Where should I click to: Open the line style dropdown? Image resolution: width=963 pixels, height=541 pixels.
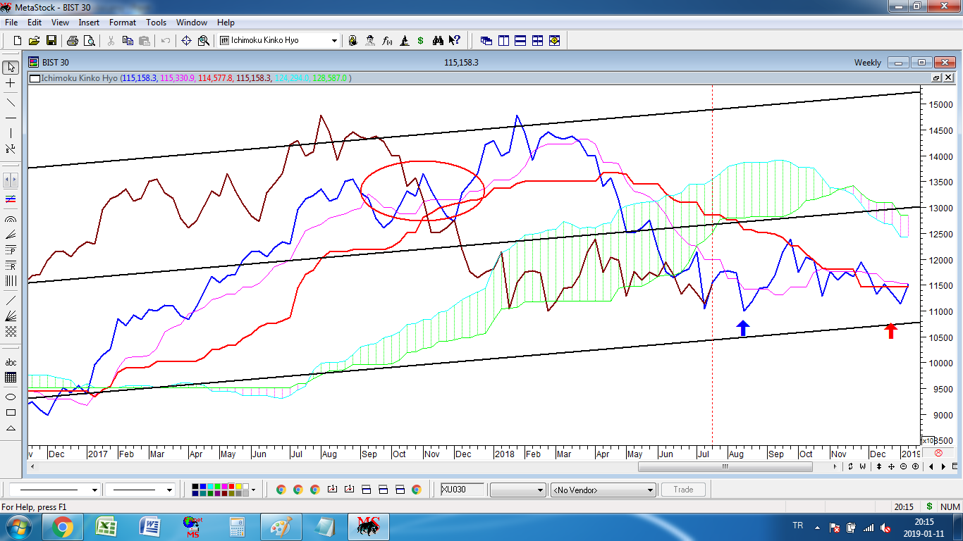[x=94, y=490]
